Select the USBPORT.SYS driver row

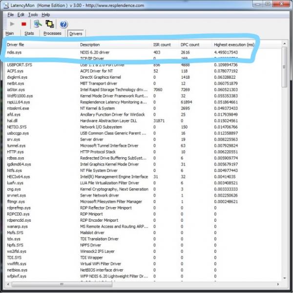(143, 65)
